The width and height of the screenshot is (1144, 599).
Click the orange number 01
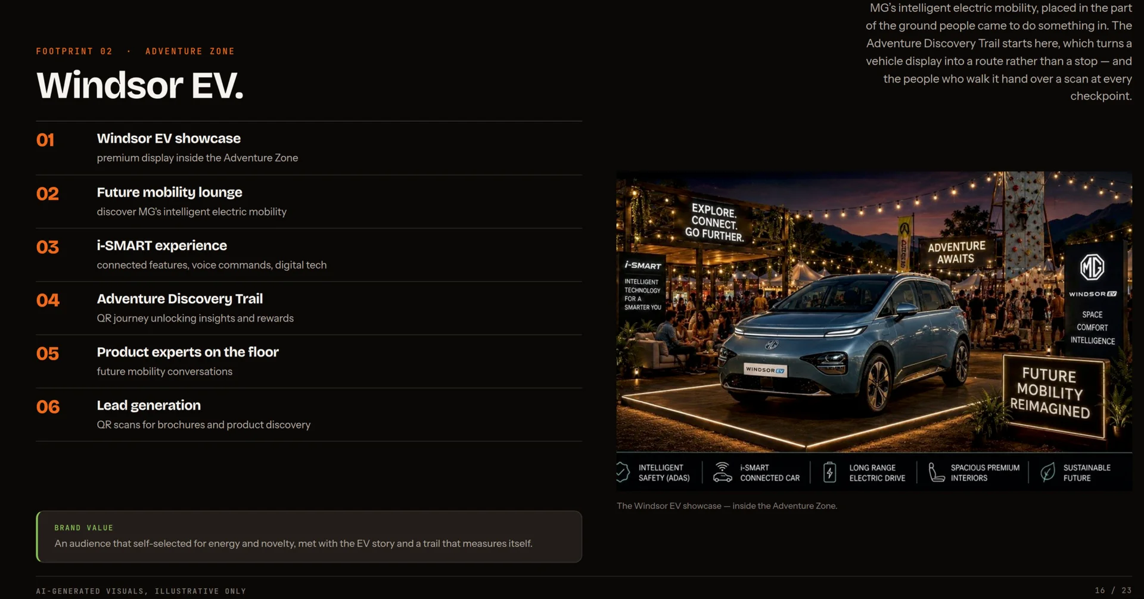45,140
